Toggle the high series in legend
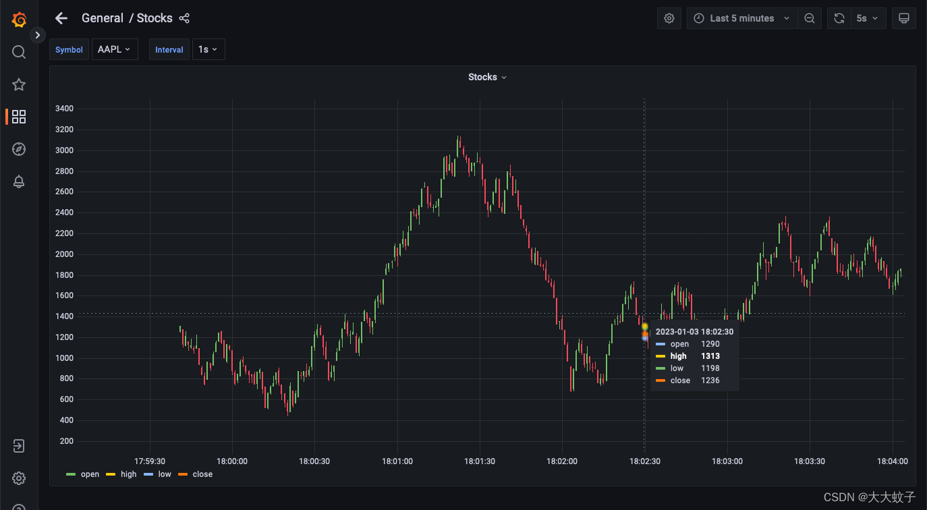 point(128,474)
